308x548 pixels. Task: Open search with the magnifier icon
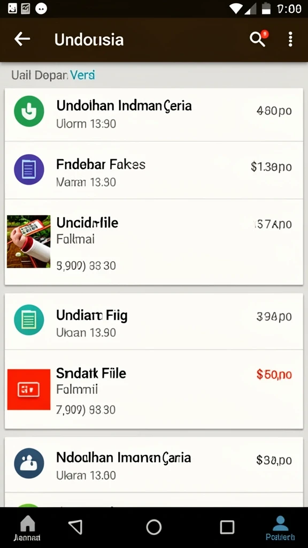pos(258,39)
